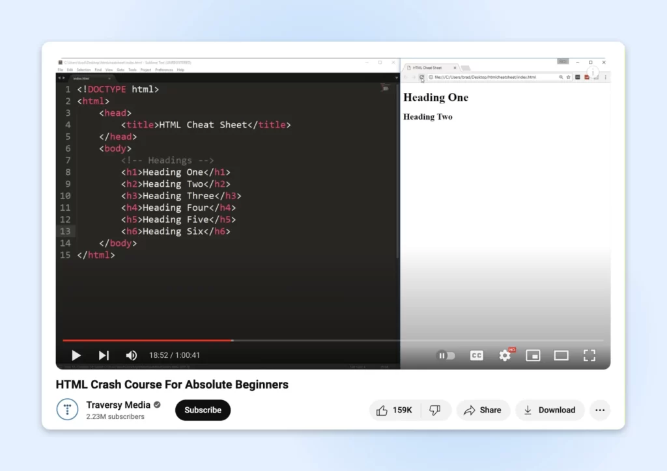The image size is (667, 471).
Task: Click the dark browser extension icon
Action: point(578,77)
